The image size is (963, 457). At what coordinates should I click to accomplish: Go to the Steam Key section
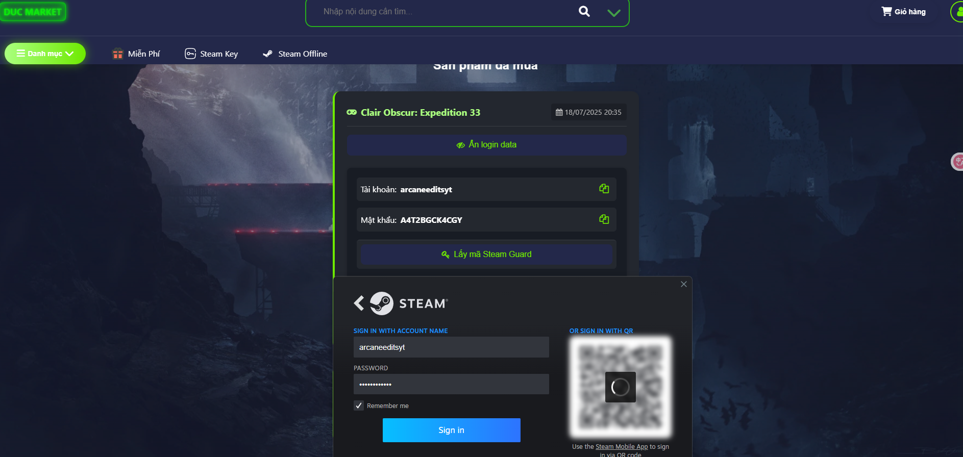click(211, 54)
